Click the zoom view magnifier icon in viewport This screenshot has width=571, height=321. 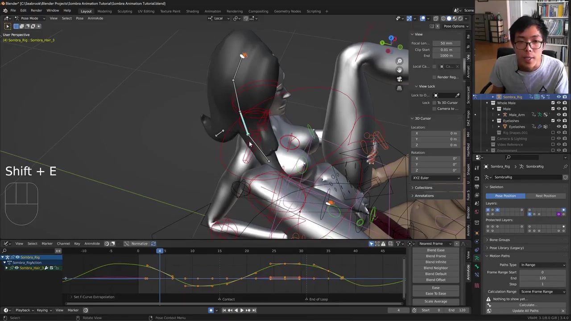pos(400,61)
